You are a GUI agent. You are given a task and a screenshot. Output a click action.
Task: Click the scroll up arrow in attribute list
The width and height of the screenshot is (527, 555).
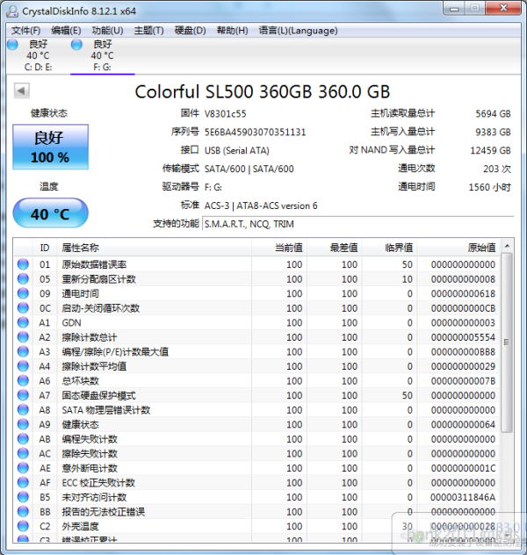coord(507,246)
